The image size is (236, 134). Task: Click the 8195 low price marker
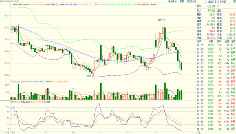[x=89, y=76]
